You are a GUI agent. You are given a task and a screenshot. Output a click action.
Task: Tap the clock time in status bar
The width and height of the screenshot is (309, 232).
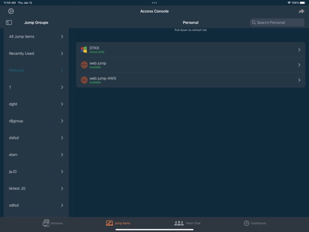pos(10,3)
